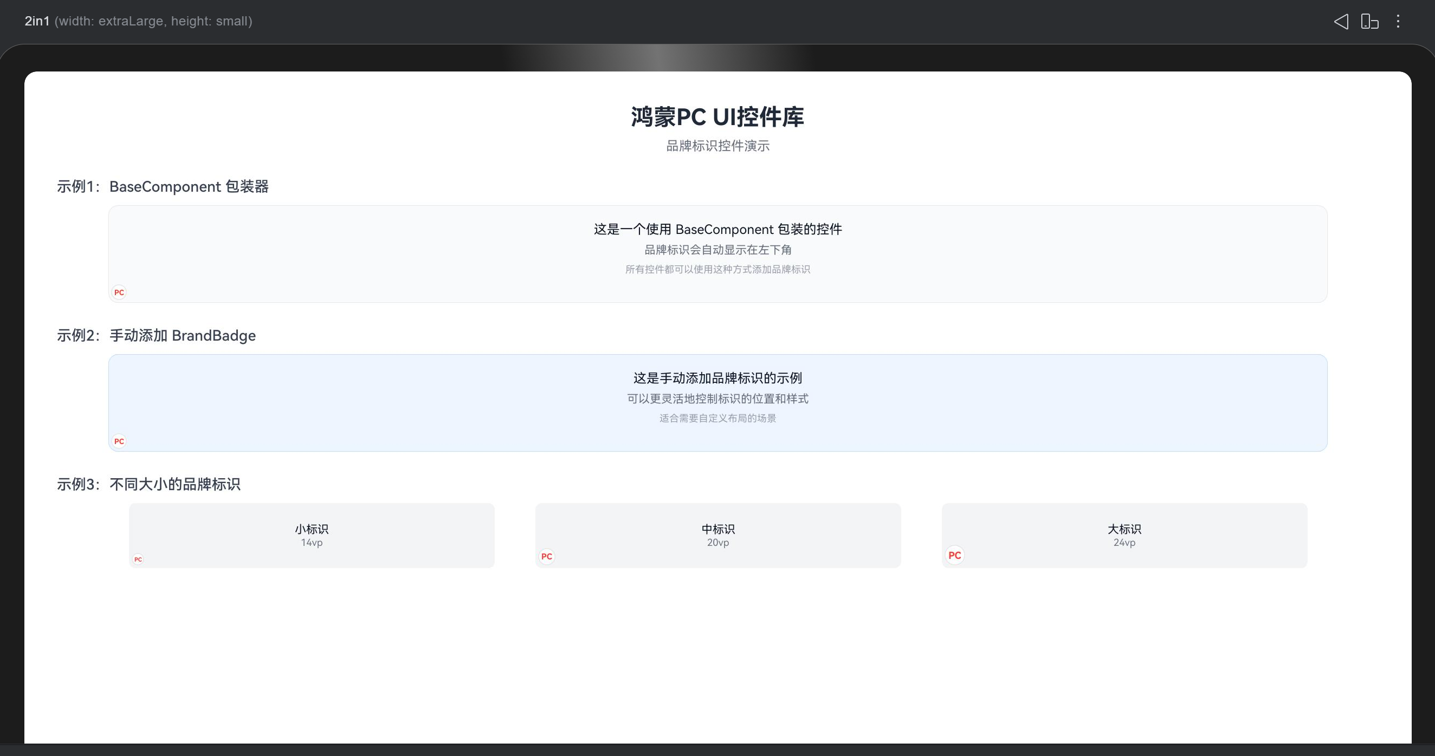Select the 中标识 20vp size card
The height and width of the screenshot is (756, 1435).
click(717, 535)
